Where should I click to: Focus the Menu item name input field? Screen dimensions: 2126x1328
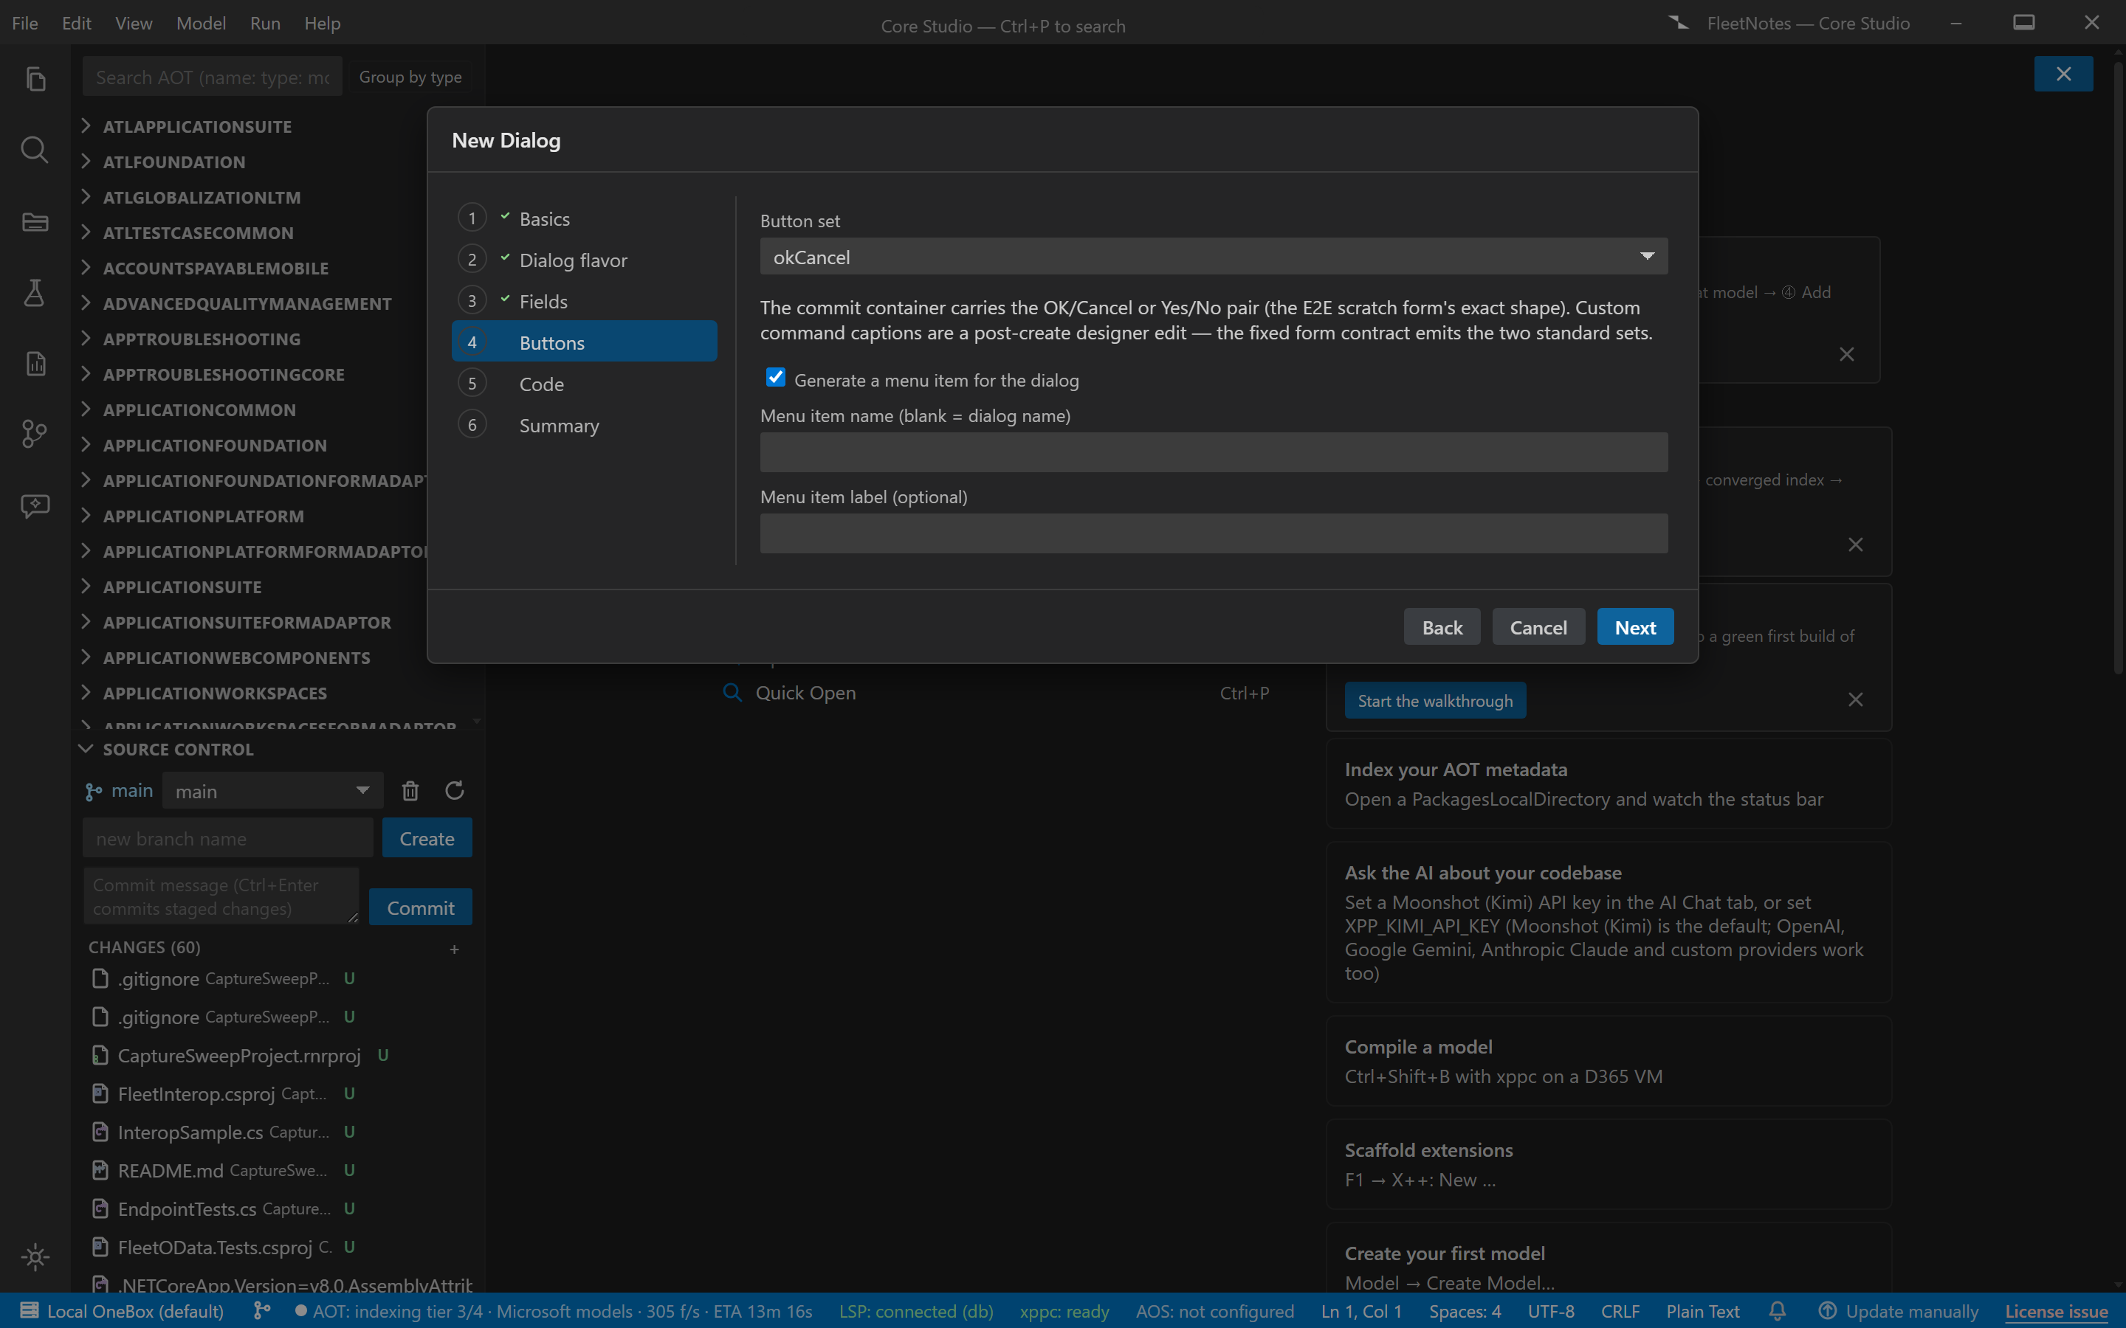(x=1214, y=452)
